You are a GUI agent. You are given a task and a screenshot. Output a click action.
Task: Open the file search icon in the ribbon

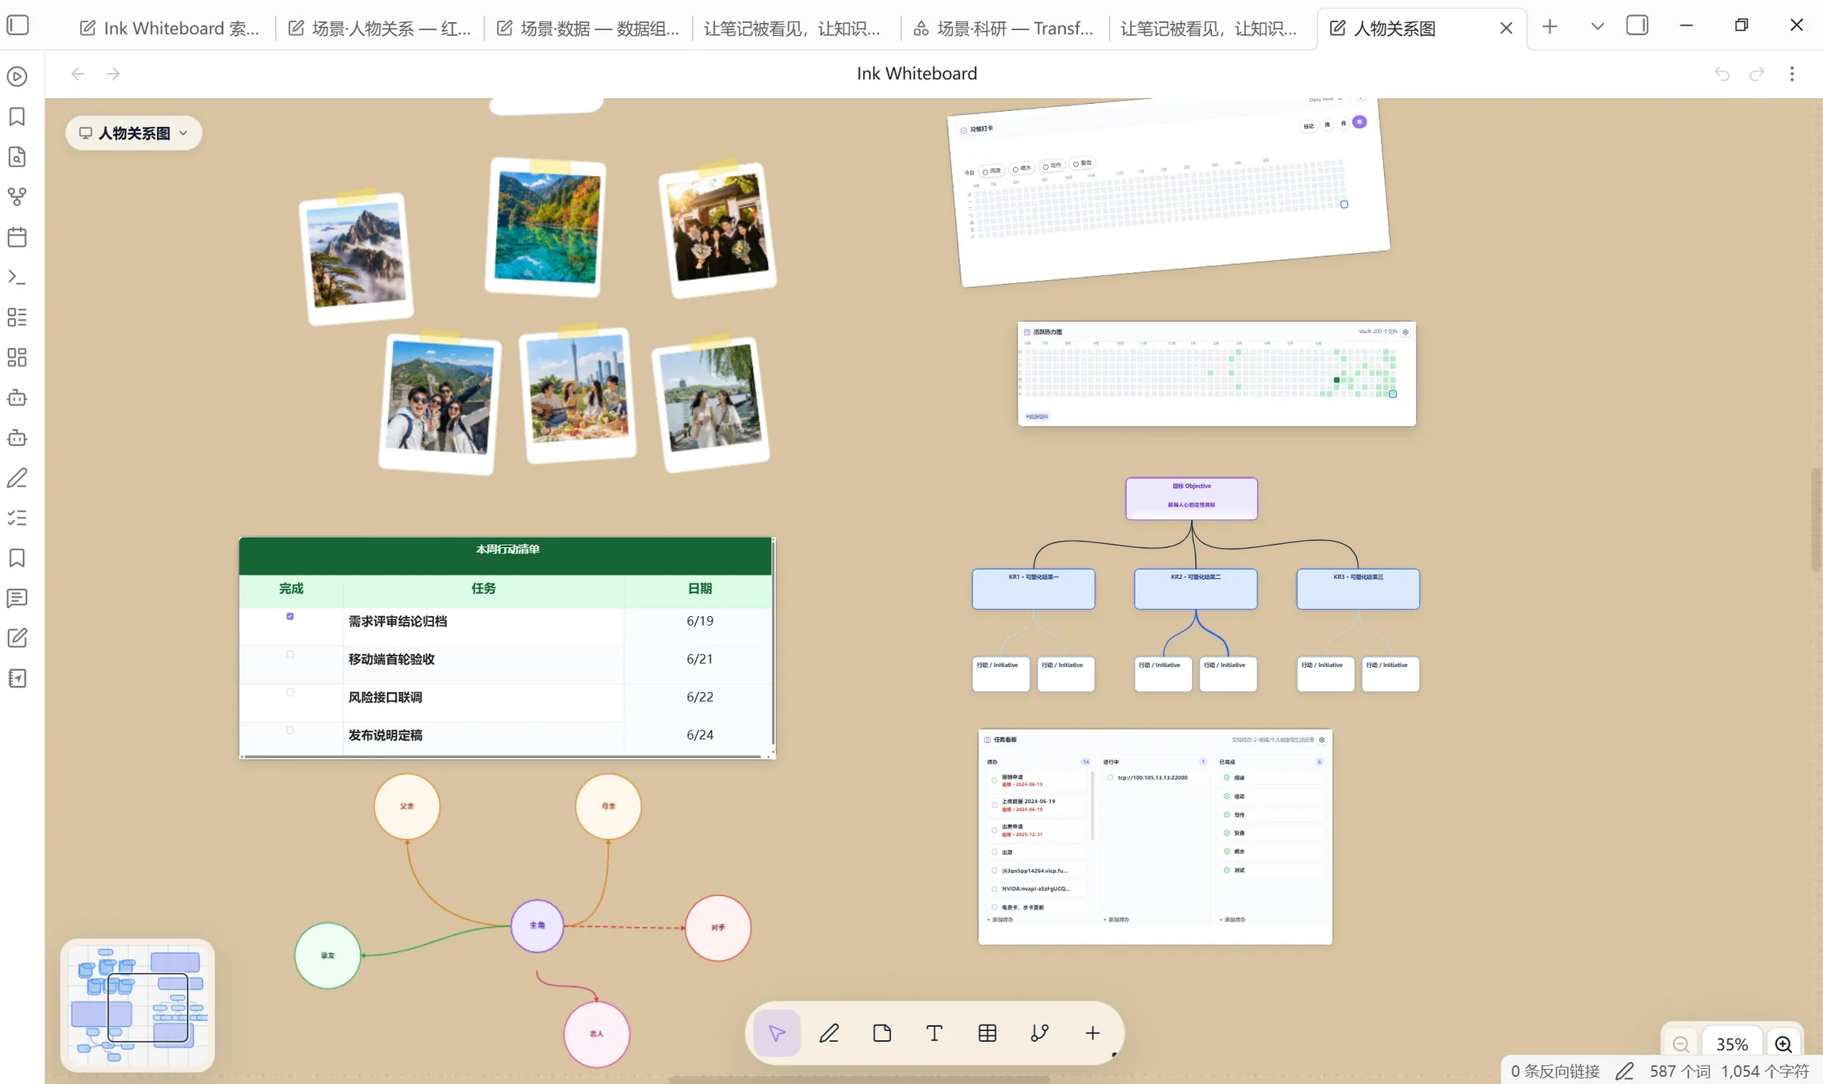tap(17, 157)
